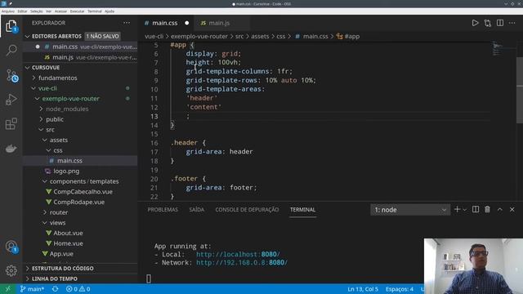Open CompRodape.vue file
Viewport: 523px width, 294px height.
[78, 202]
